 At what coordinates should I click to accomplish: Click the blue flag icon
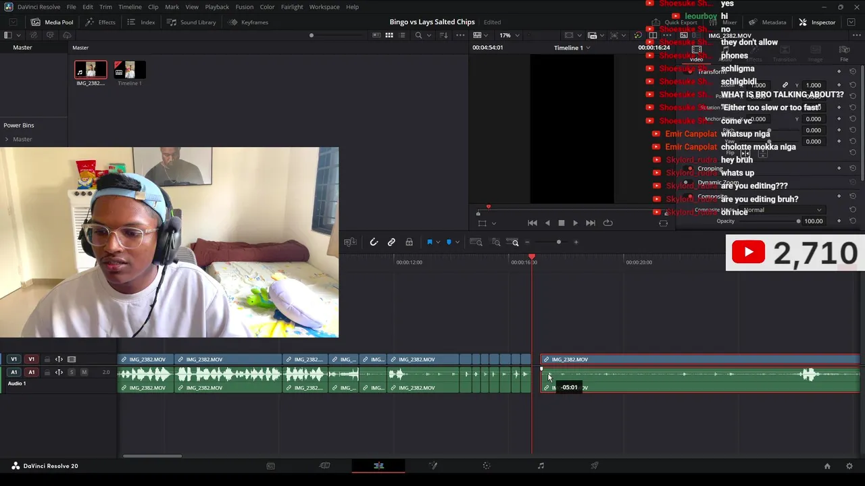pyautogui.click(x=429, y=242)
